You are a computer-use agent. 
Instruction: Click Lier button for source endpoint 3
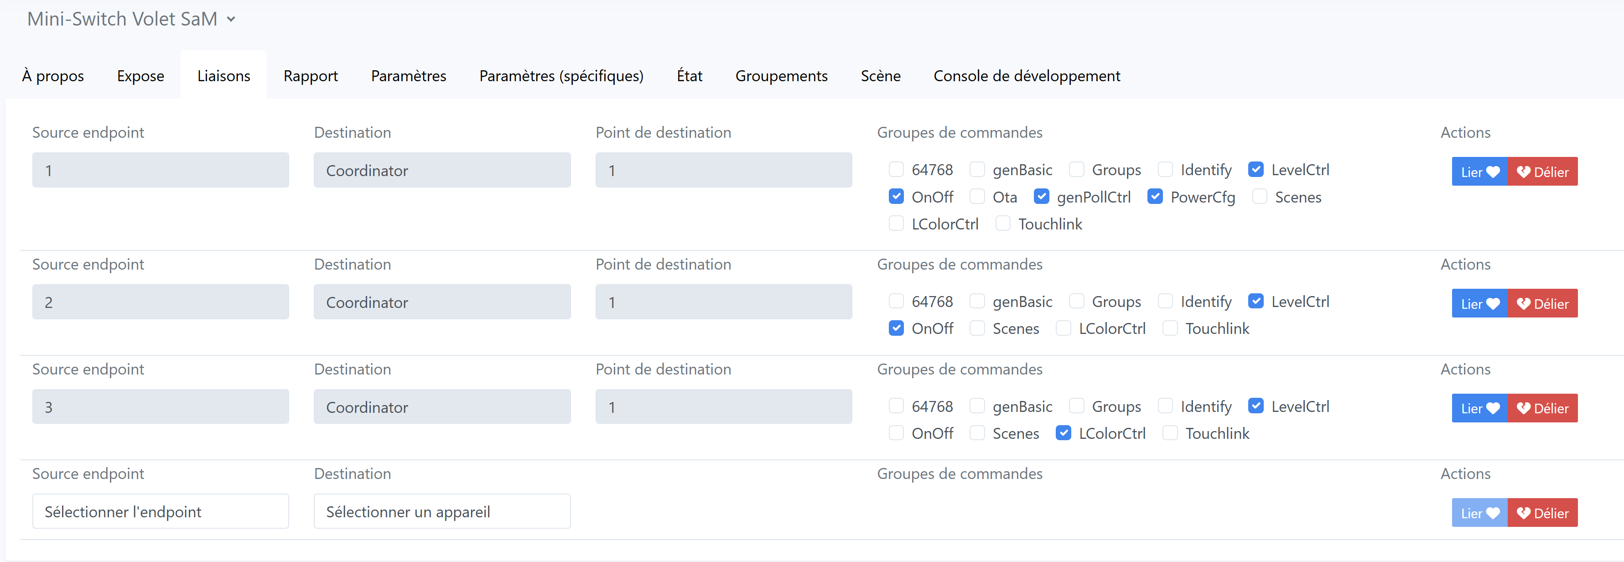click(x=1479, y=408)
